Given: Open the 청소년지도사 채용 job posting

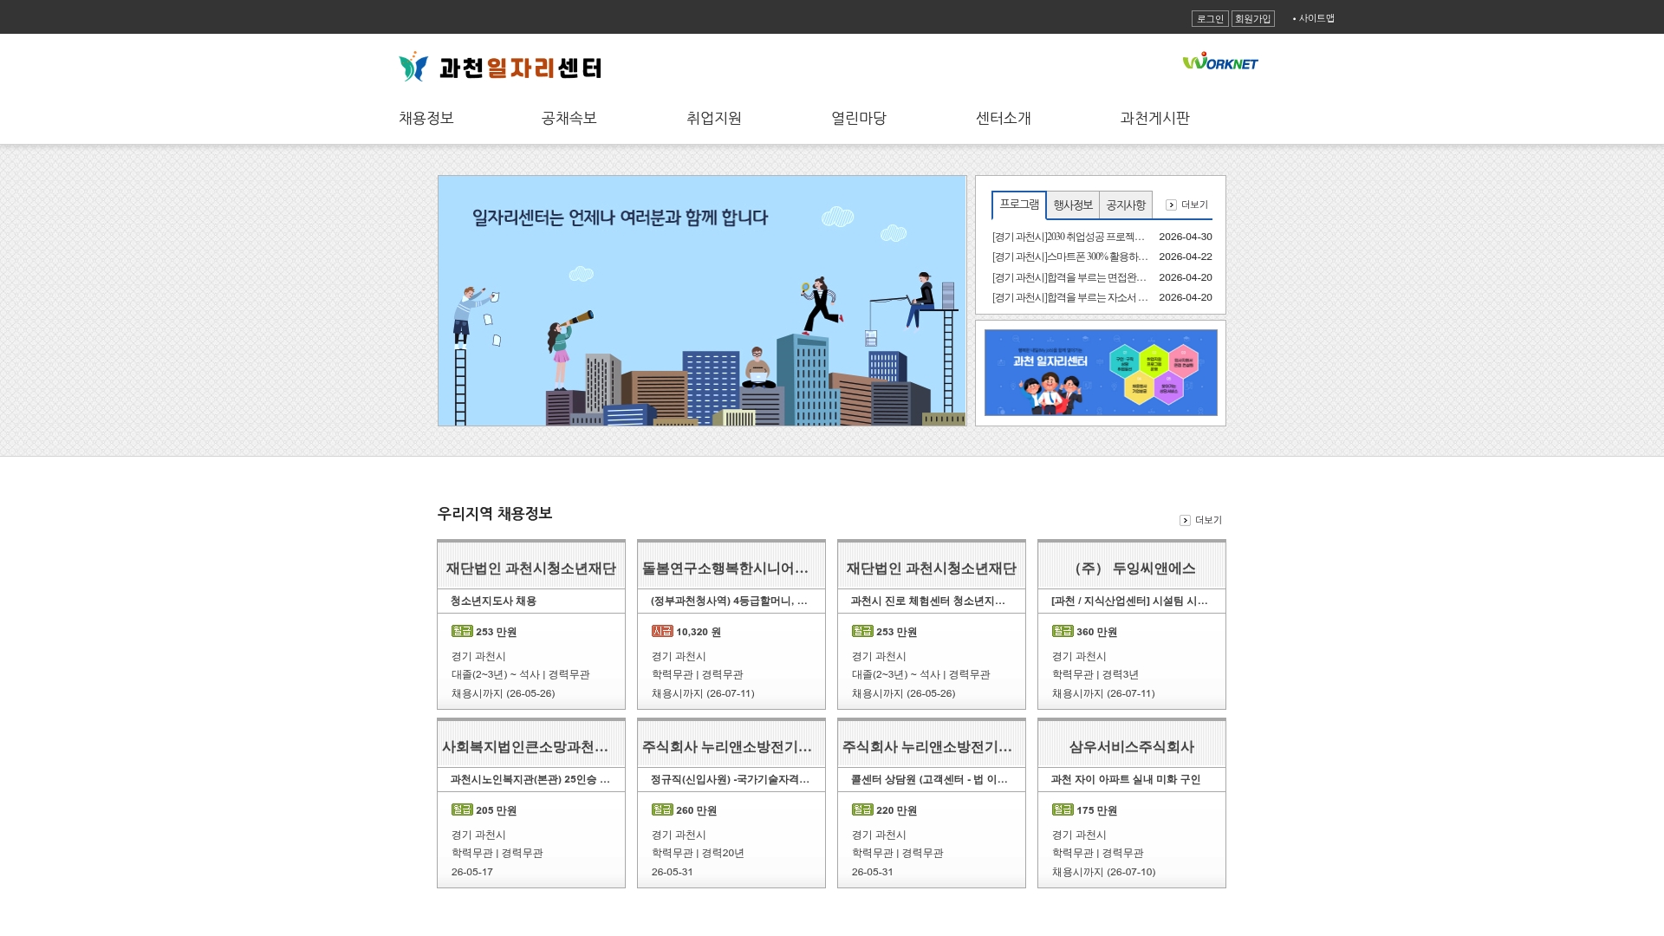Looking at the screenshot, I should pyautogui.click(x=493, y=601).
